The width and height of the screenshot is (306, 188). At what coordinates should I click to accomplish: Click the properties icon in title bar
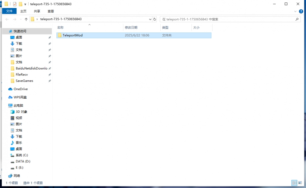(x=15, y=4)
